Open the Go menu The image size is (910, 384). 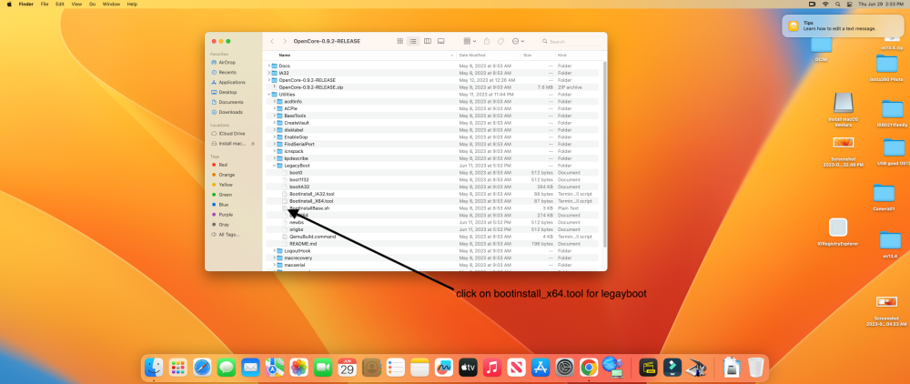[x=92, y=4]
